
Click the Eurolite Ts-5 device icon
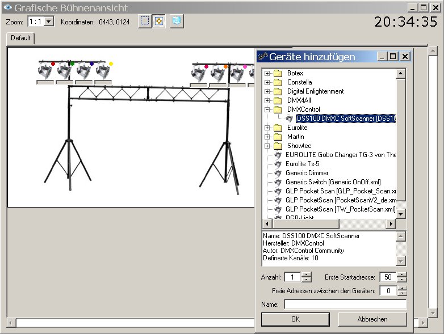click(278, 164)
